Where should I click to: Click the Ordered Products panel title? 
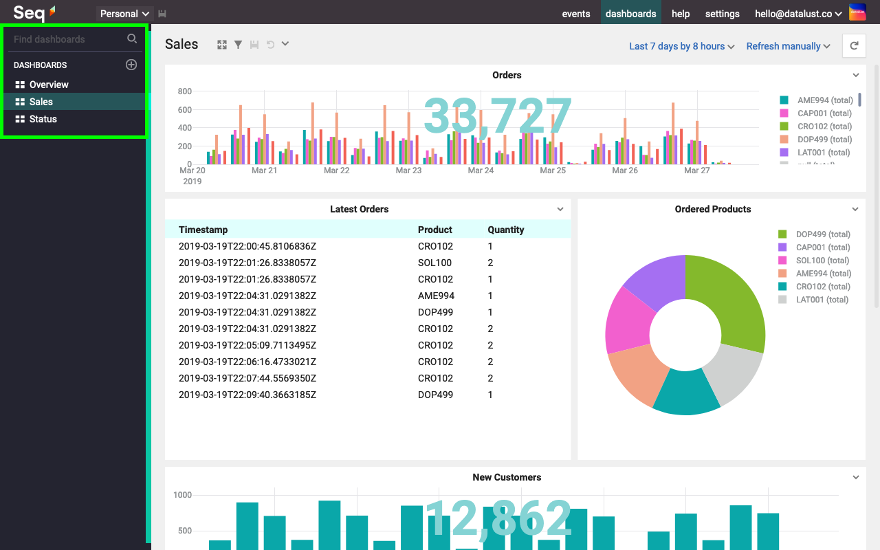tap(713, 209)
